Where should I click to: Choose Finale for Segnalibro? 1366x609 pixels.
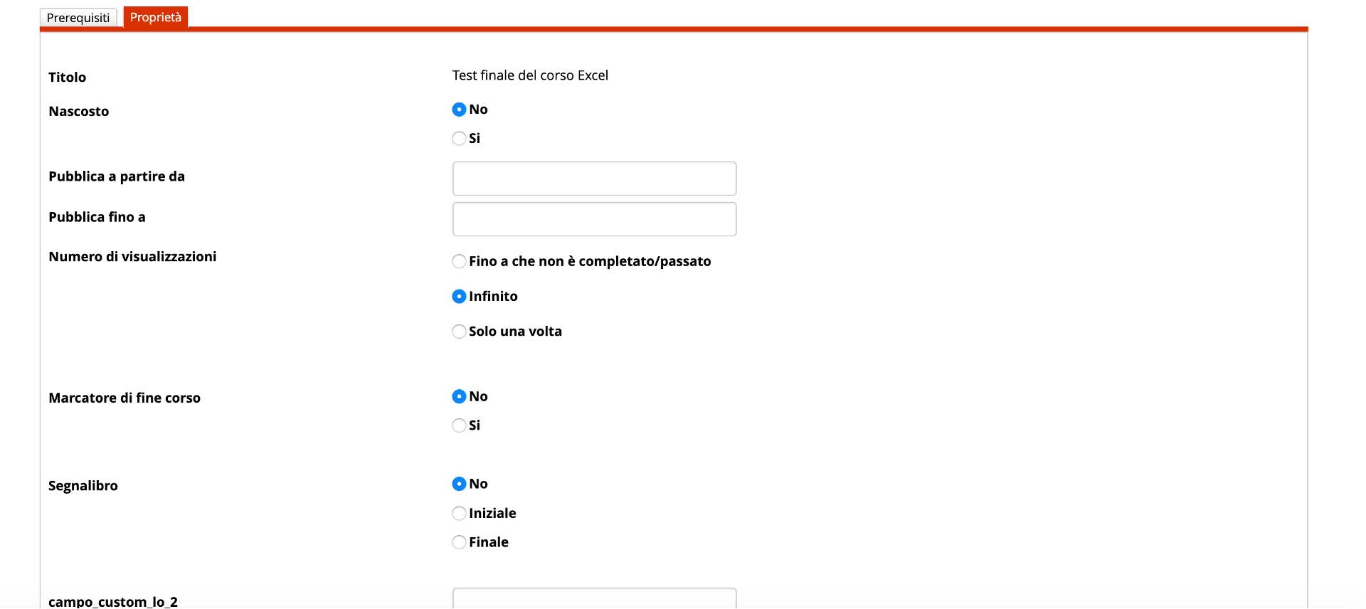pyautogui.click(x=459, y=542)
